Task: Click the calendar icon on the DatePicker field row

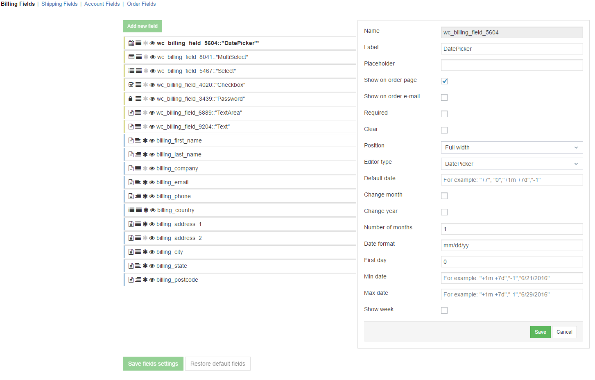Action: [131, 43]
